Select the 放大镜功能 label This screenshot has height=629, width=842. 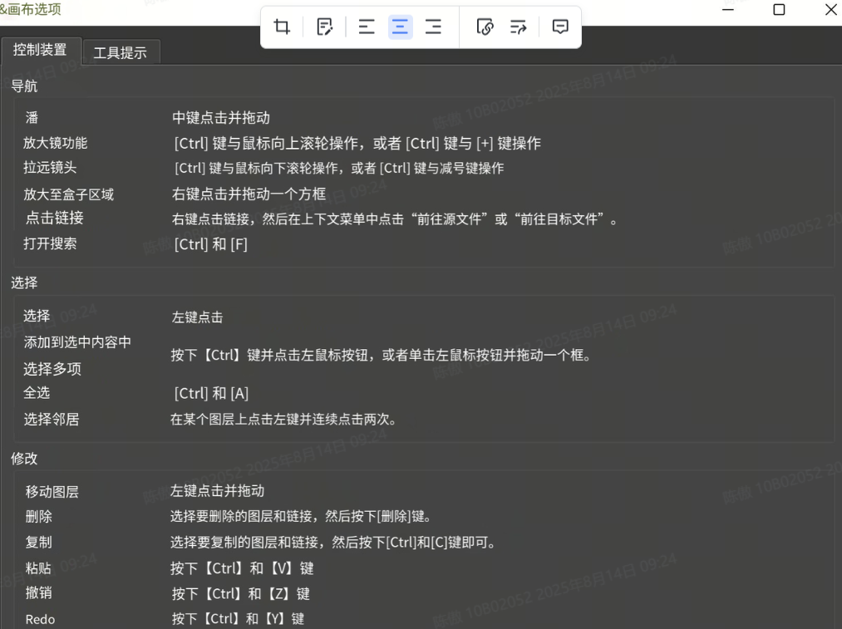tap(56, 143)
